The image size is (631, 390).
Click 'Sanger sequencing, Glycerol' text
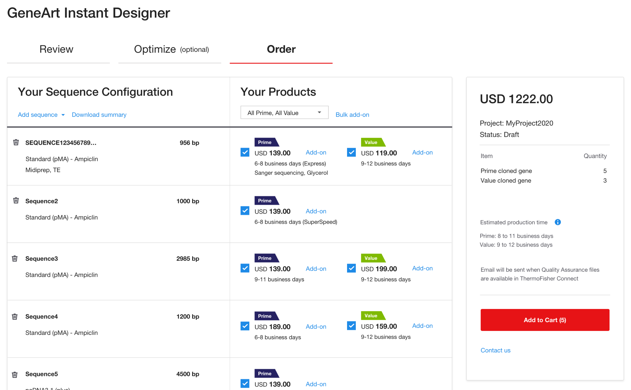(x=291, y=173)
